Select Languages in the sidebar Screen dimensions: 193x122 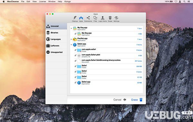click(56, 39)
